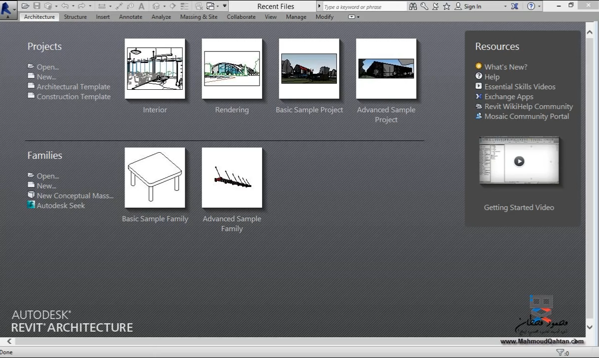The image size is (599, 358).
Task: Click the Autodesk Seek icon under Families
Action: click(31, 205)
